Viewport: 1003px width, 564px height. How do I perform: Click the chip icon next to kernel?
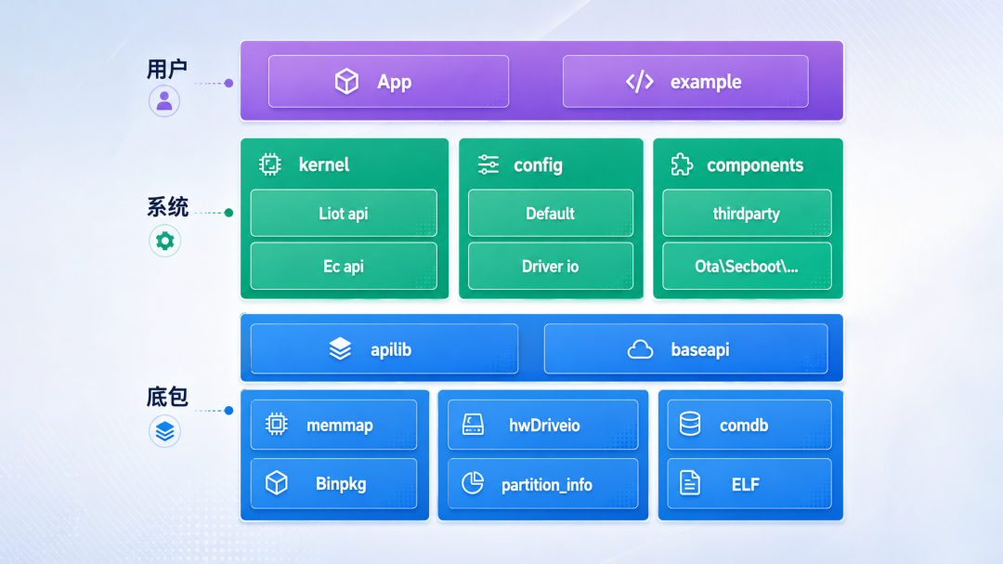(x=270, y=164)
